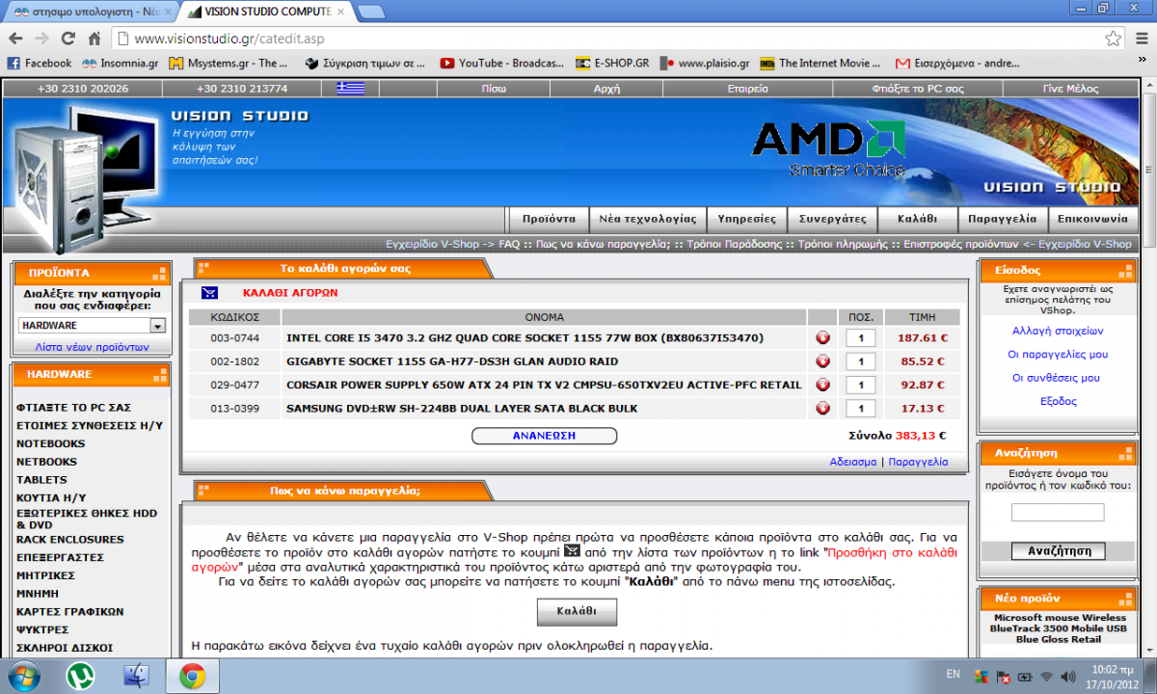Open NOTEBOOKS category
This screenshot has width=1157, height=694.
pyautogui.click(x=50, y=443)
